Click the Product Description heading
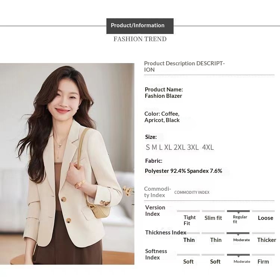This screenshot has height=277, width=280. coord(184,66)
